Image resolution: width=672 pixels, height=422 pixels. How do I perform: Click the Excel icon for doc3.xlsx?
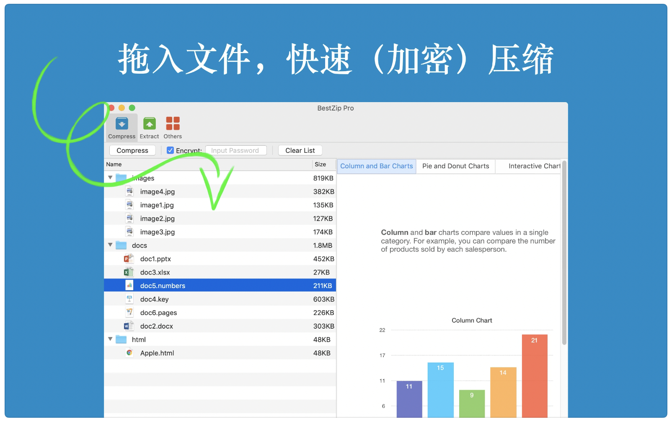[x=129, y=272]
